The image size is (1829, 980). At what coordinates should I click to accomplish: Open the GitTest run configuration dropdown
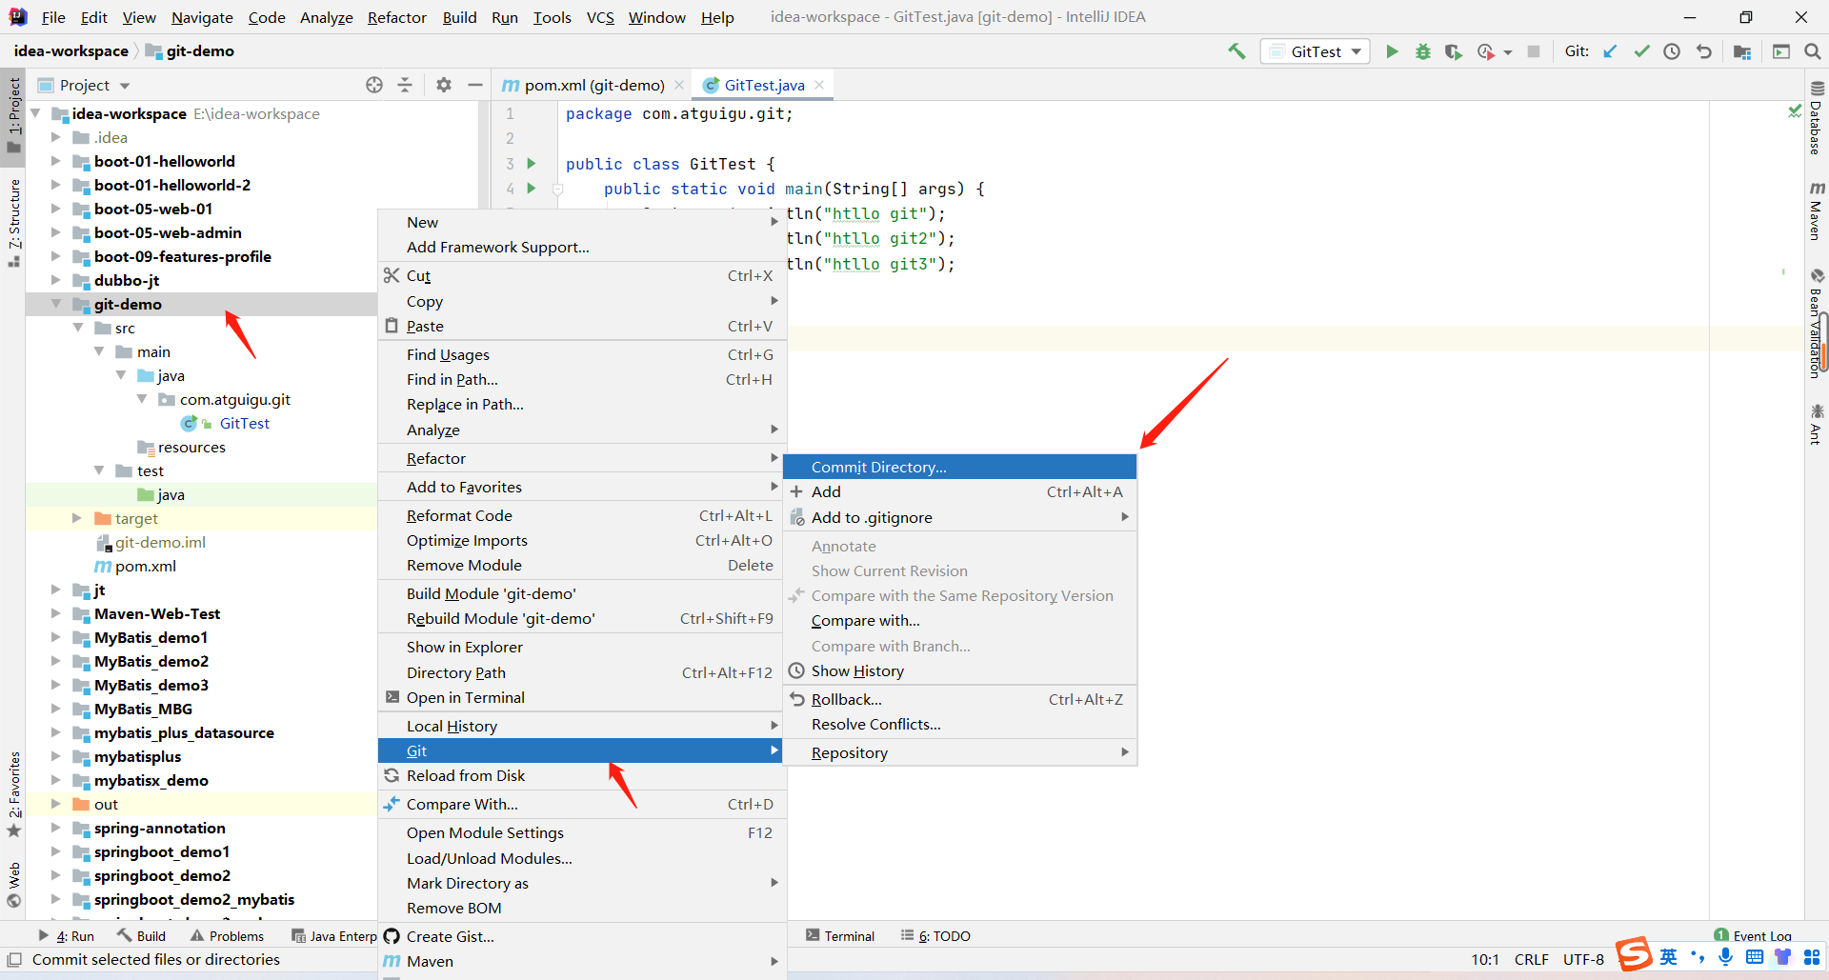pyautogui.click(x=1315, y=51)
